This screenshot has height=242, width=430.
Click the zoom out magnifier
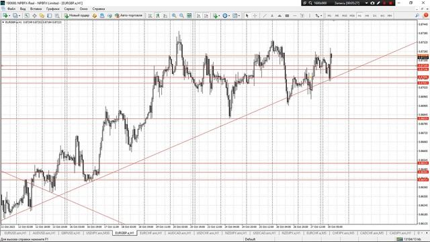[x=181, y=15]
